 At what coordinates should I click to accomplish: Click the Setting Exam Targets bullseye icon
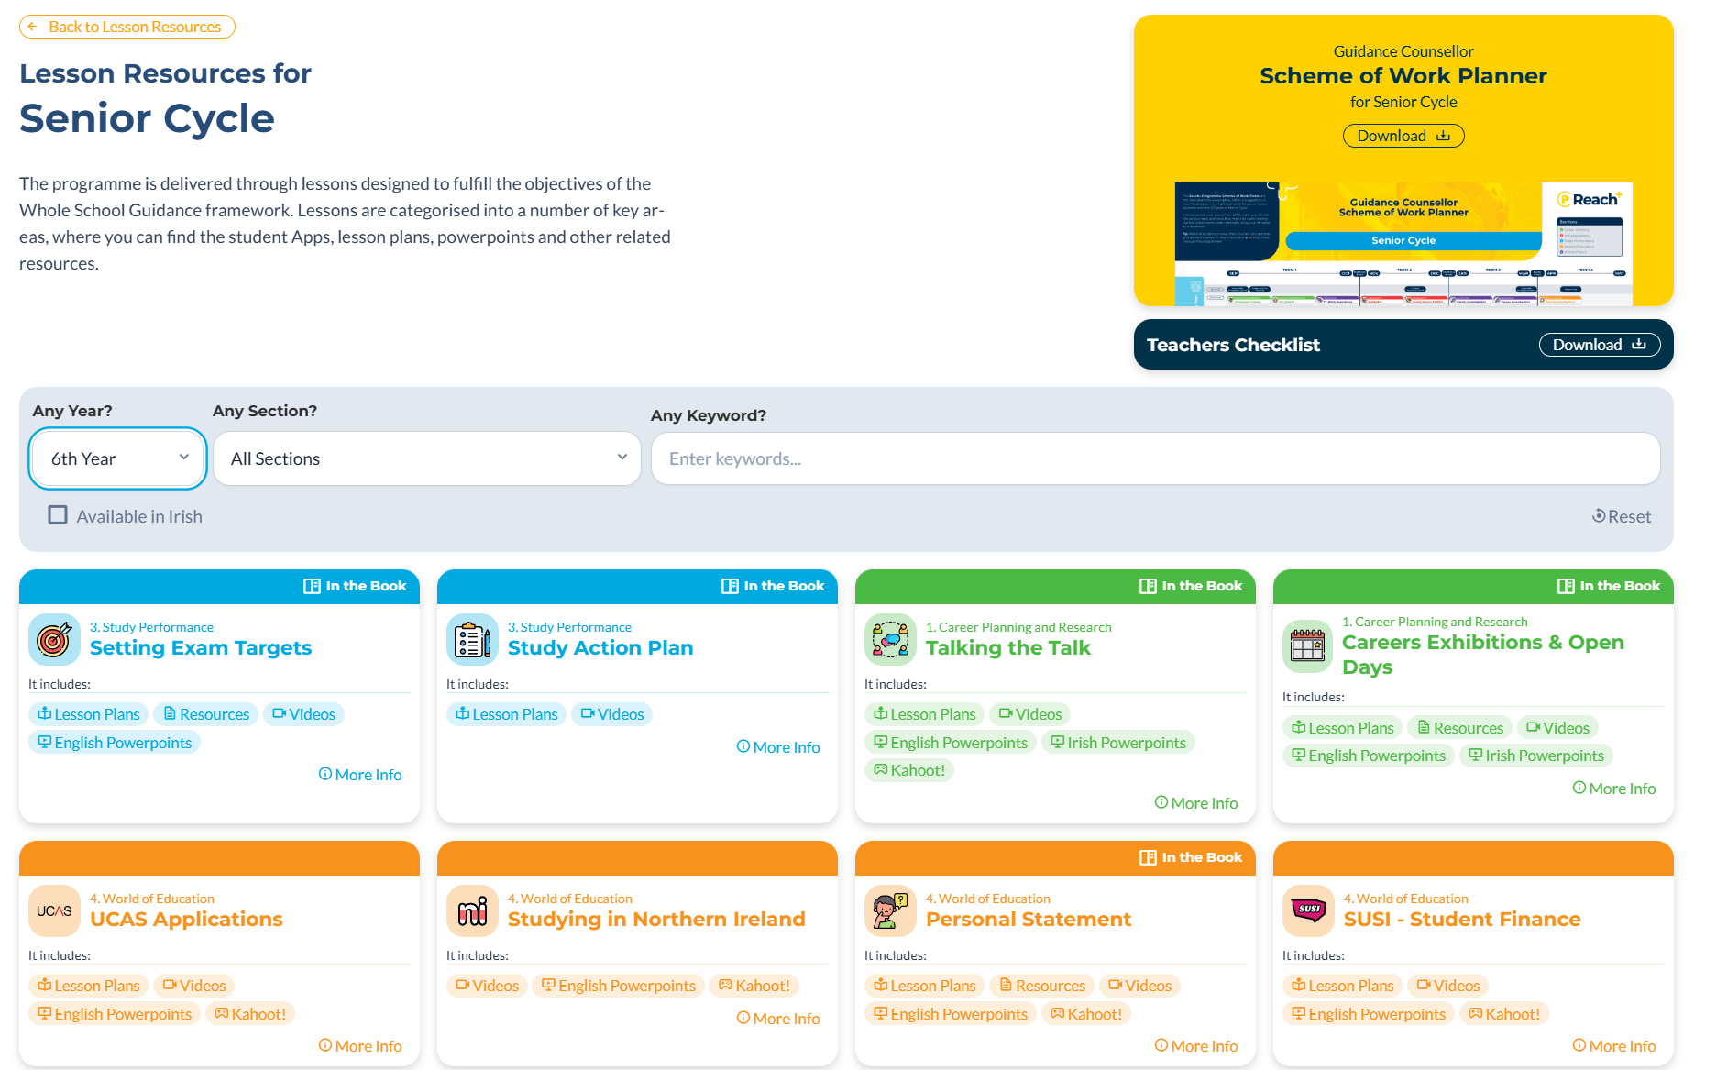click(54, 639)
